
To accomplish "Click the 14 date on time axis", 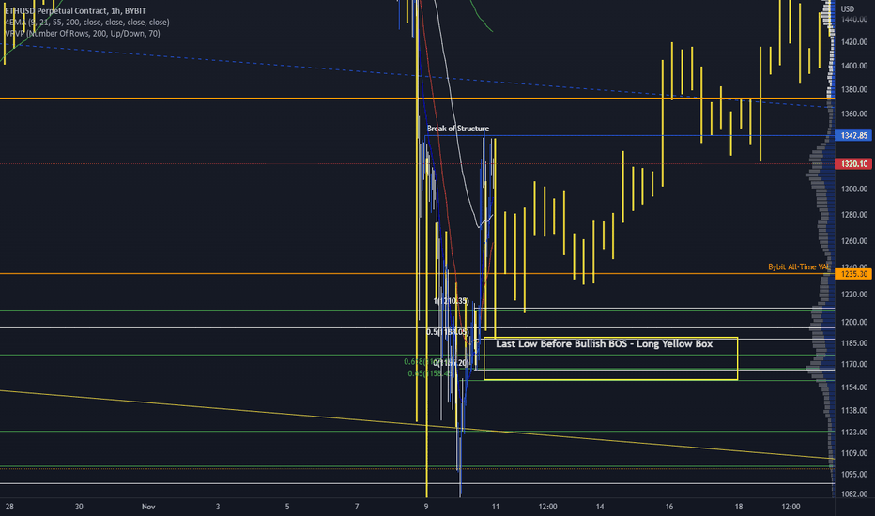I will (x=600, y=507).
